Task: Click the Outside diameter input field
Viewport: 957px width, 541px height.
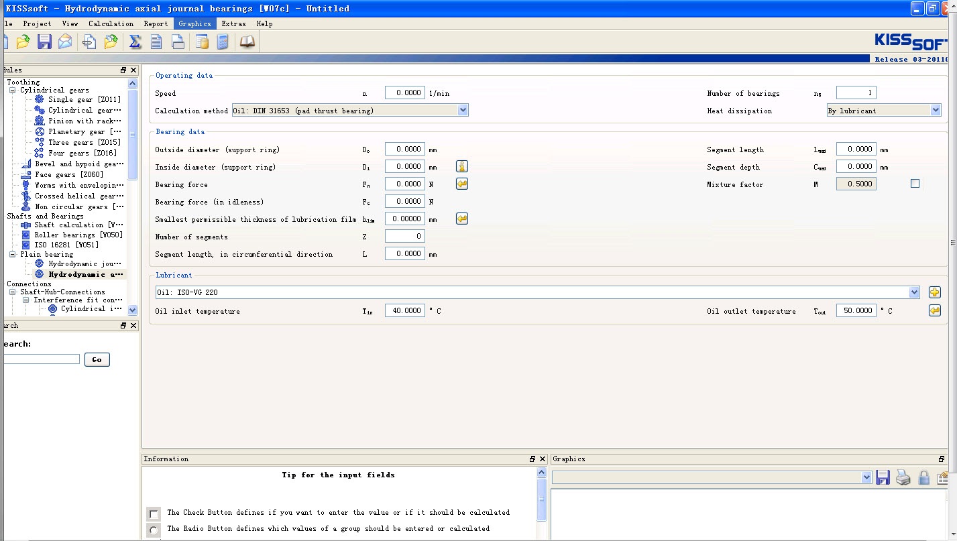Action: pyautogui.click(x=404, y=149)
